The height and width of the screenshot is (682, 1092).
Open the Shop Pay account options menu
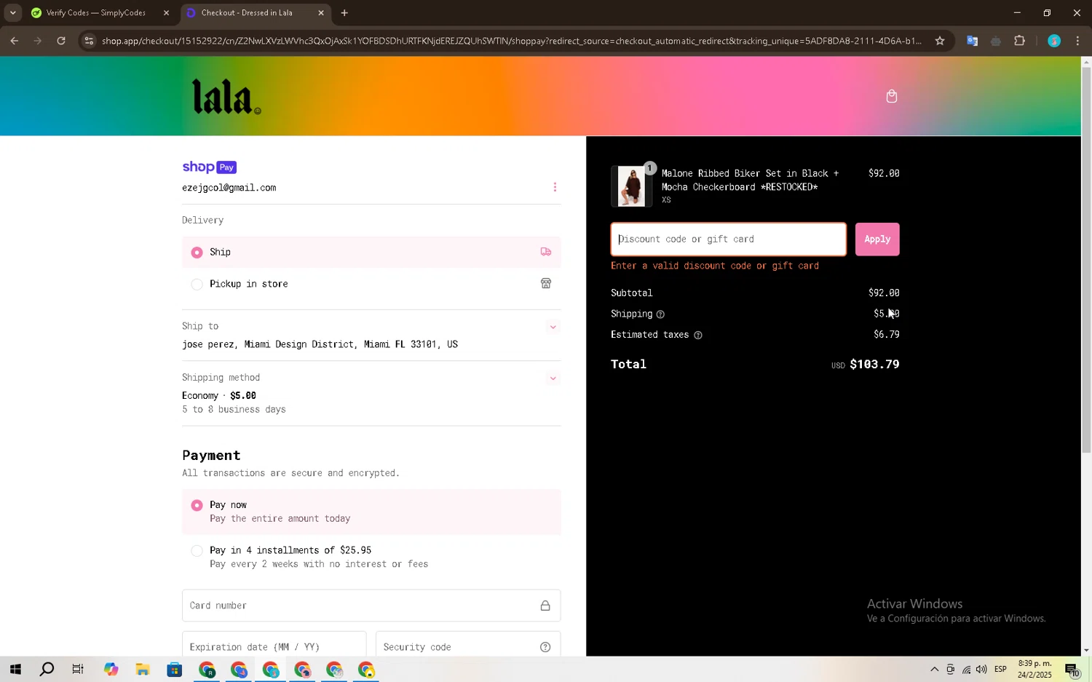pos(555,187)
